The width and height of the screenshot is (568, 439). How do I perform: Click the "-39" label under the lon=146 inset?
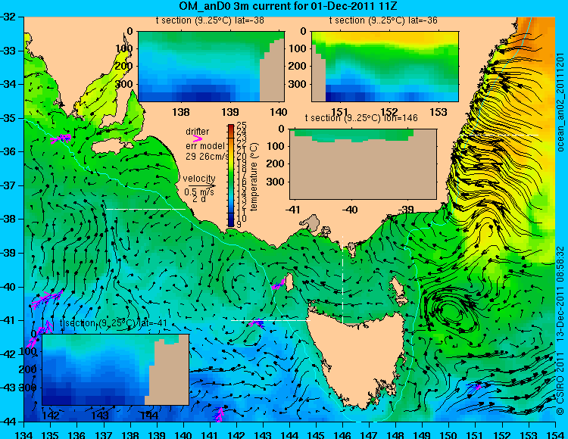(407, 209)
